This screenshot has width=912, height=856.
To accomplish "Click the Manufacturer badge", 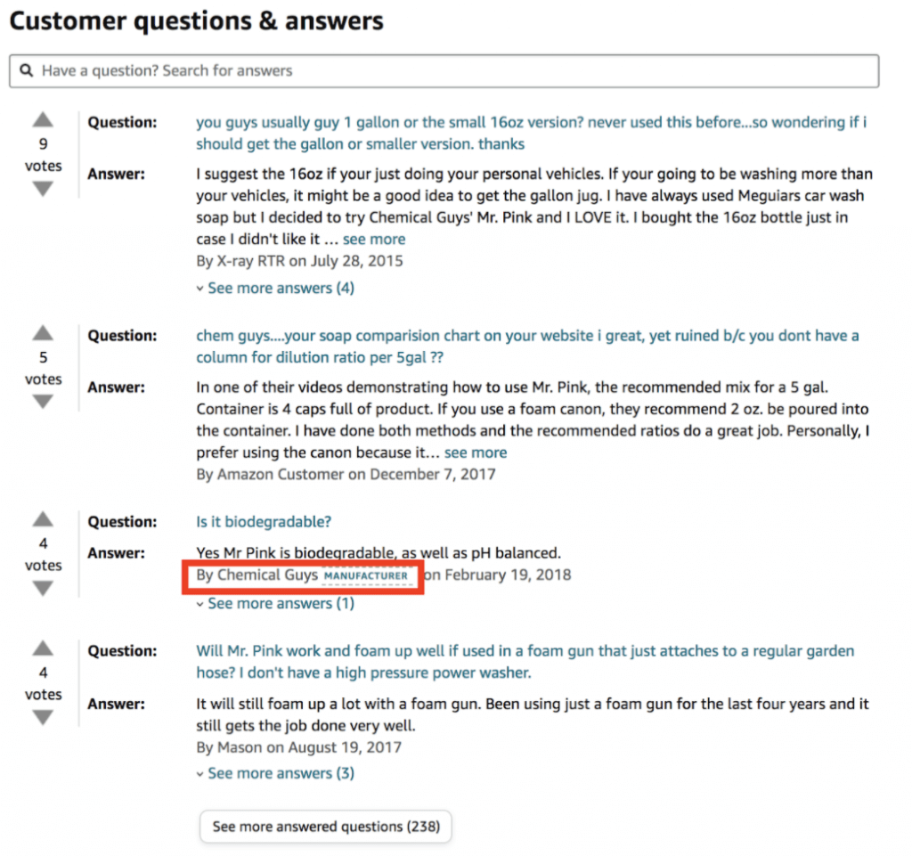I will (x=365, y=576).
